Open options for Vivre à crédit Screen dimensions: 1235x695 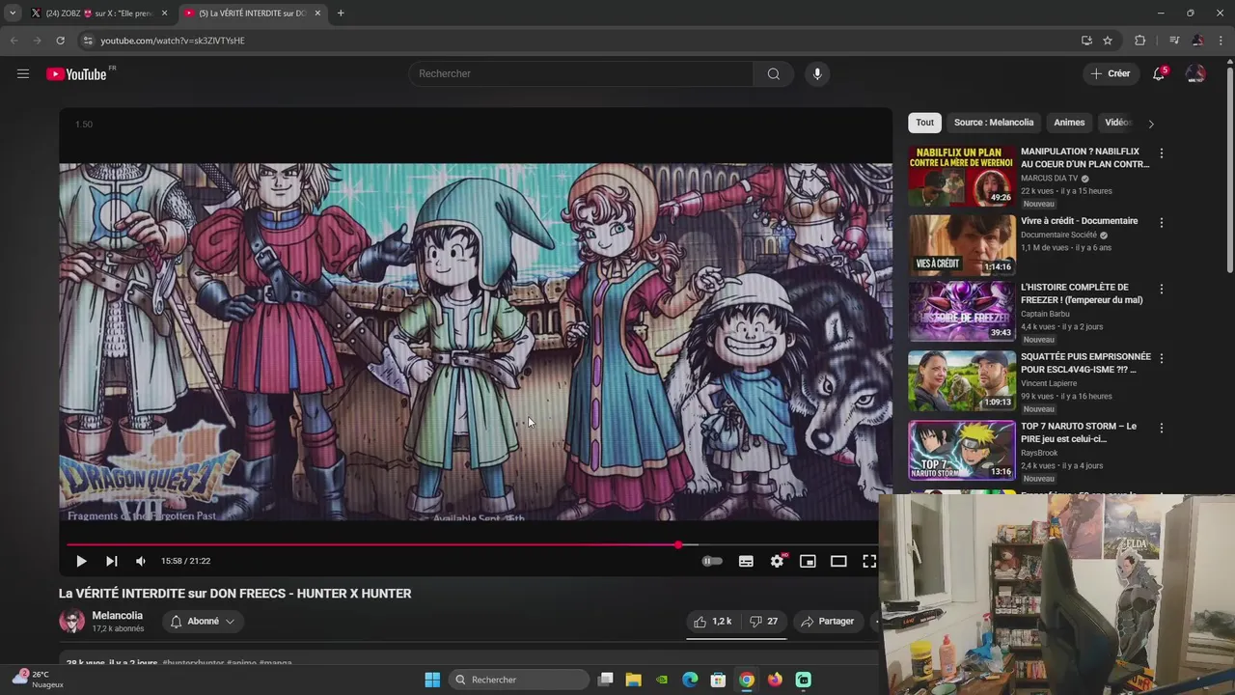[x=1162, y=223]
